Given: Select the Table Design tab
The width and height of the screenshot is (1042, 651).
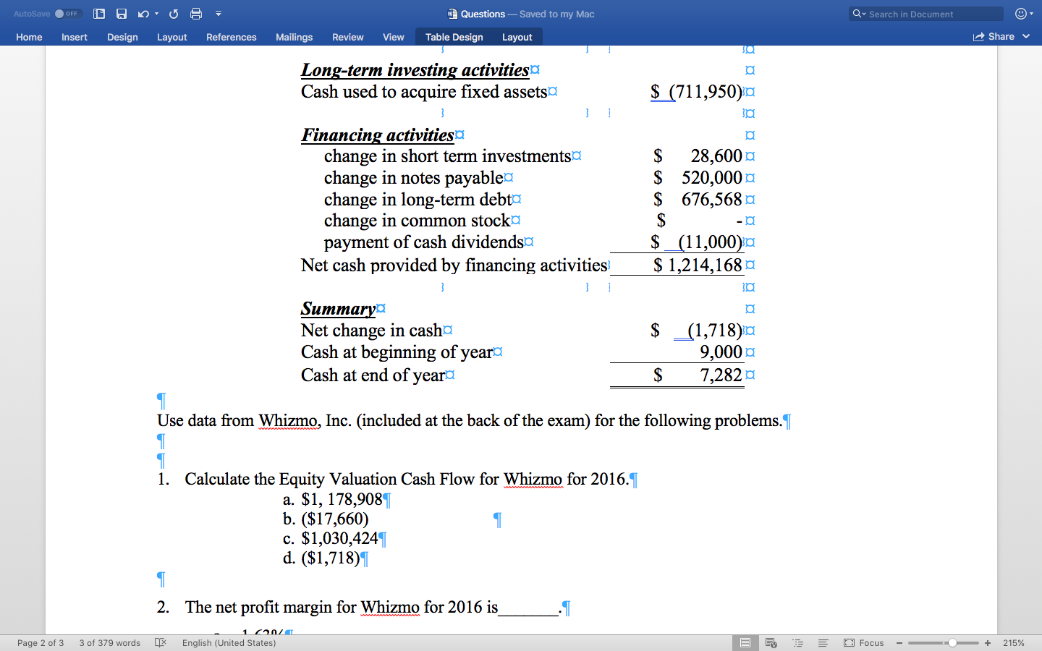Looking at the screenshot, I should coord(454,37).
